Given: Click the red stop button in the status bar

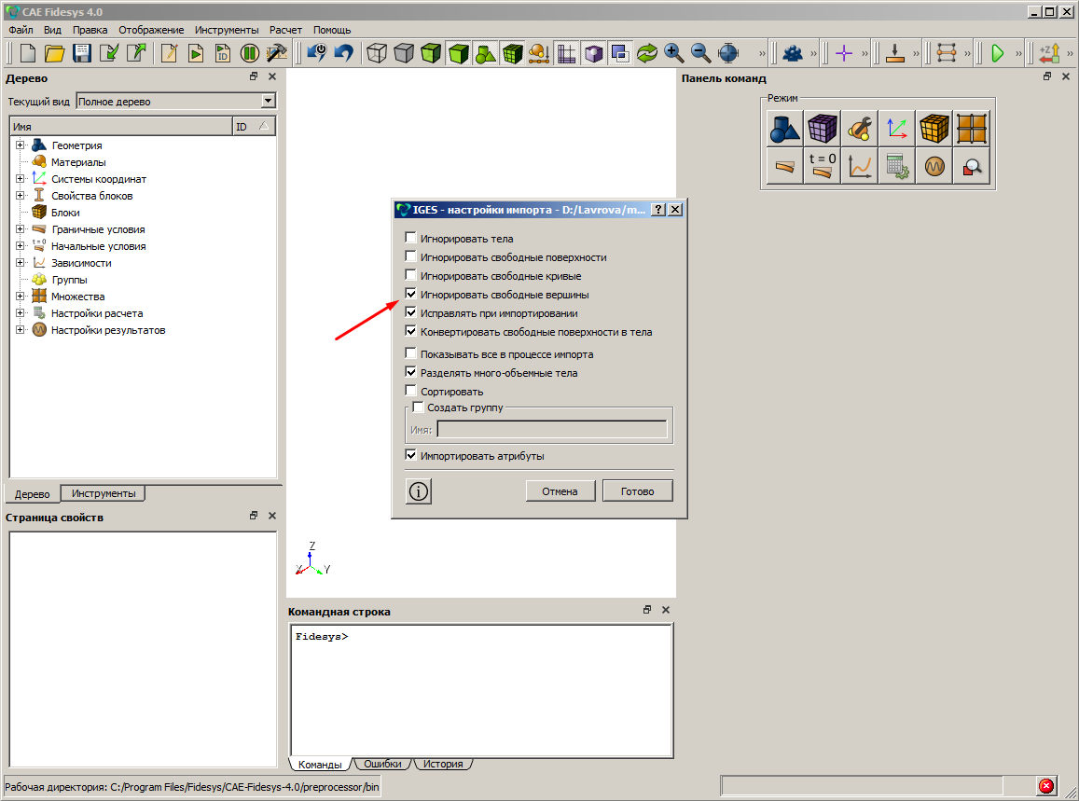Looking at the screenshot, I should point(1046,786).
